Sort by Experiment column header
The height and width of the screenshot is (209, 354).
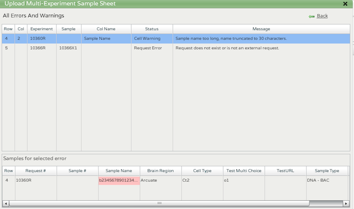pos(42,29)
